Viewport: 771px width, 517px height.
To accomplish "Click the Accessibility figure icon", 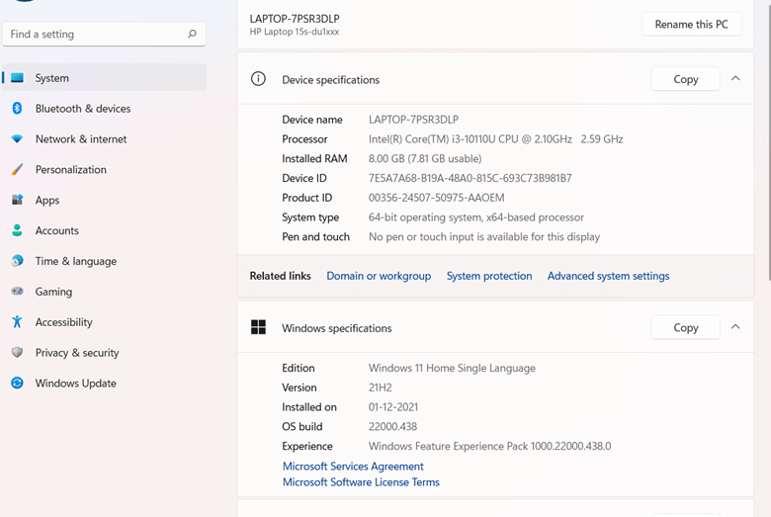I will (x=18, y=322).
